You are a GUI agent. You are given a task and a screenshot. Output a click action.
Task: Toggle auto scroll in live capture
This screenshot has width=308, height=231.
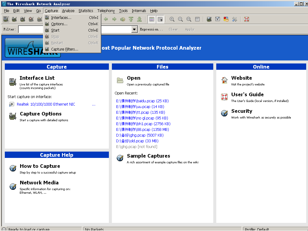(160, 19)
